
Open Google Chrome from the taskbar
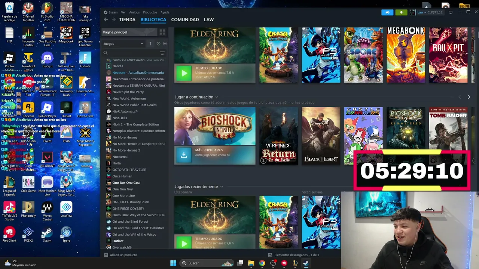pos(262,263)
